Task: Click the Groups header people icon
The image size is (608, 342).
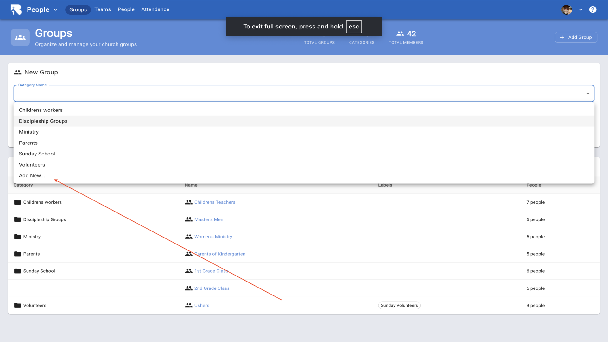Action: (20, 37)
